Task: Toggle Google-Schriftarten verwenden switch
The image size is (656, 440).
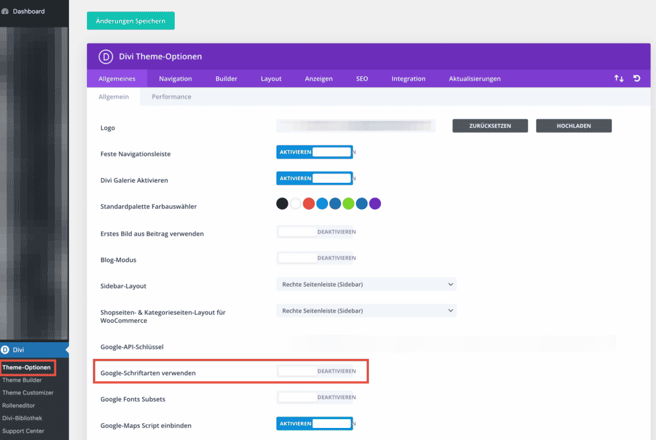Action: point(315,371)
